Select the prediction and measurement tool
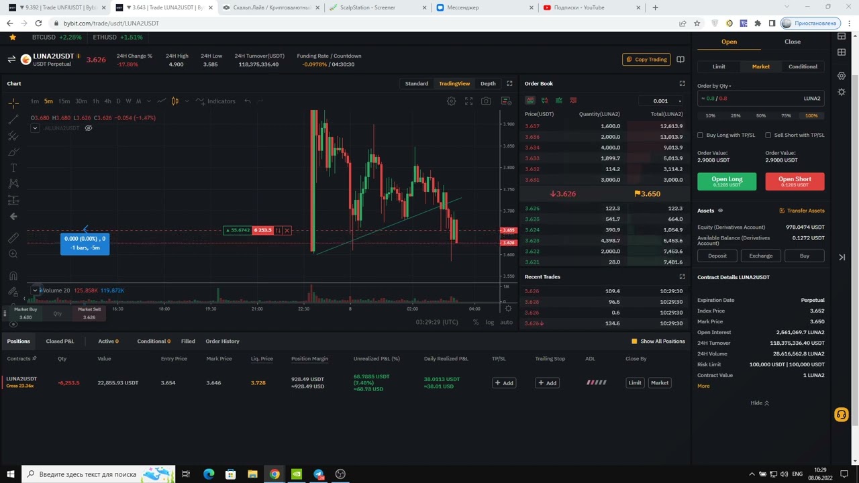 (13, 200)
